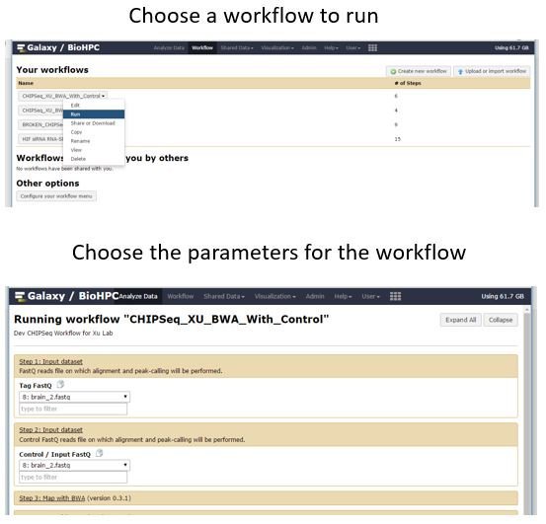Click the Galaxy logo icon in top navbar
546x524 pixels.
[x=21, y=47]
